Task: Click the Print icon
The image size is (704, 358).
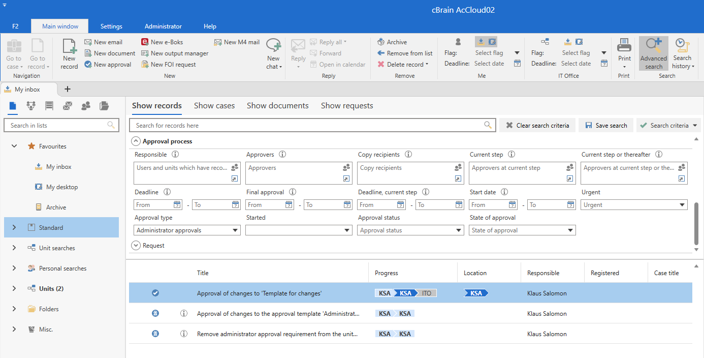Action: [x=624, y=47]
